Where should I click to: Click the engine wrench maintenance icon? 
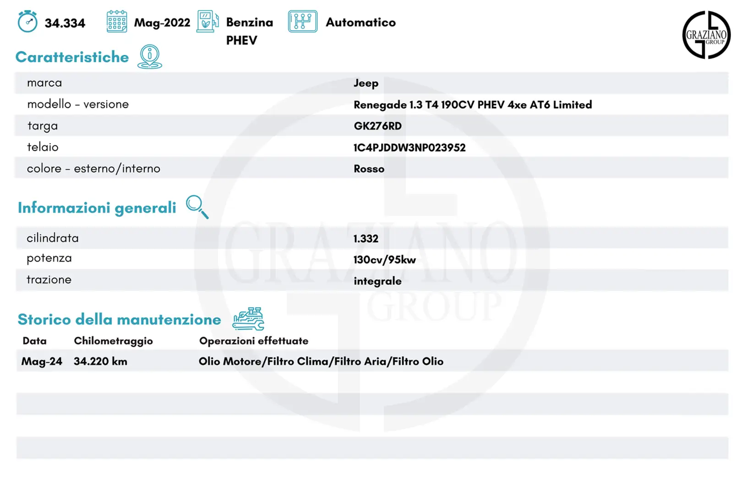pos(248,319)
